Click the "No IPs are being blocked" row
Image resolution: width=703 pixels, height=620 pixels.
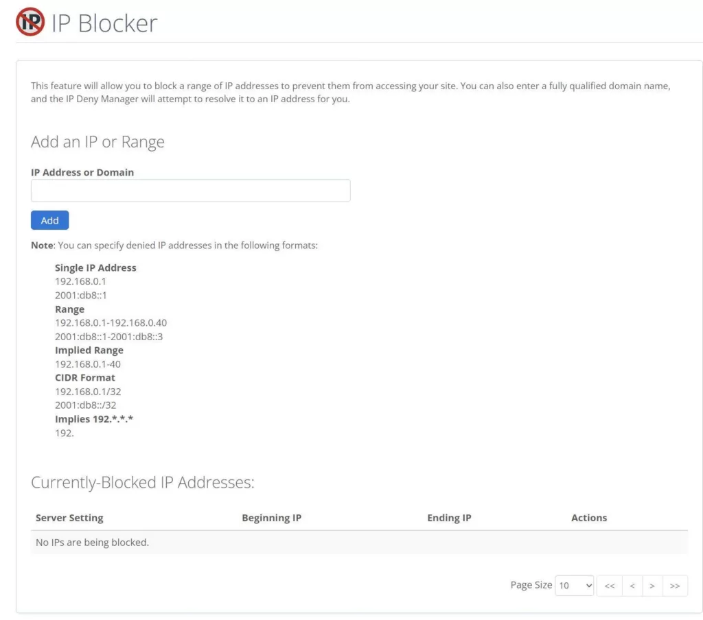(92, 542)
